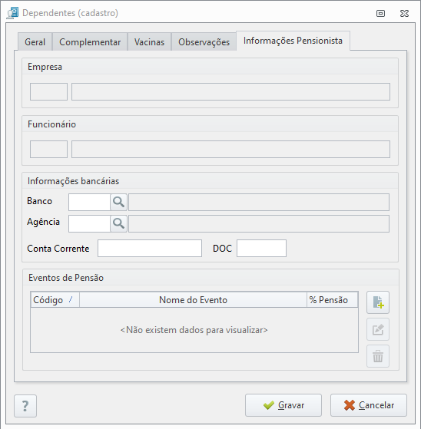
Task: Open help with the question mark button
Action: tap(25, 406)
